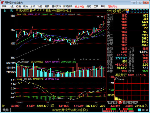Viewport: 150px width, 113px height.
Task: Click the blue R badge beside stock name
Action: [x=127, y=12]
